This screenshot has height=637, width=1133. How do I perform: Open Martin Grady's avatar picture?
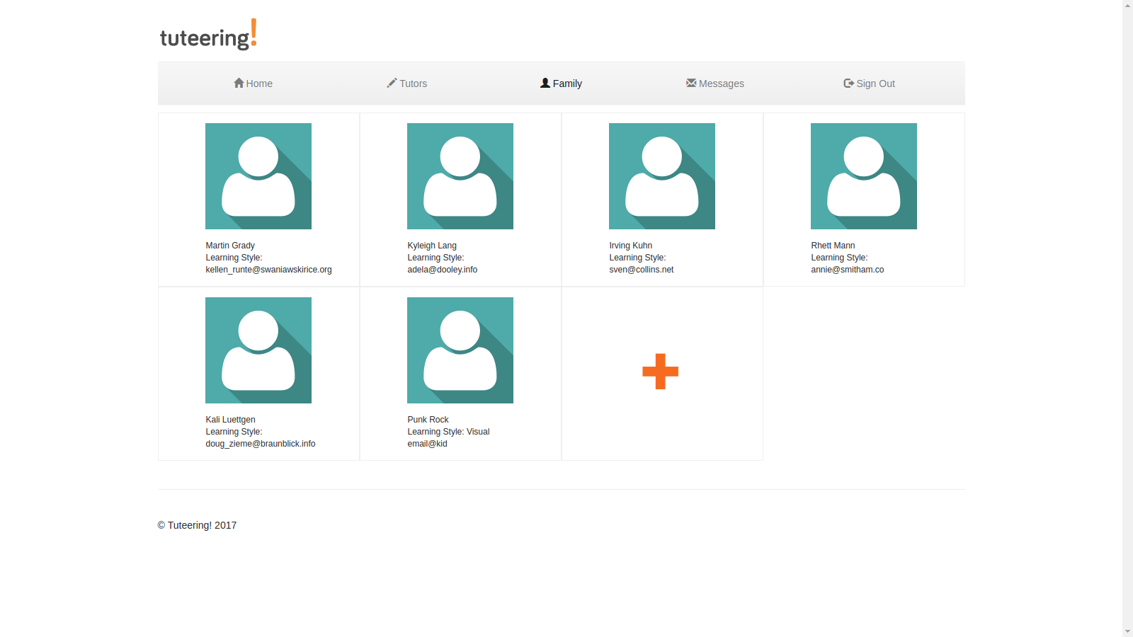(x=258, y=176)
